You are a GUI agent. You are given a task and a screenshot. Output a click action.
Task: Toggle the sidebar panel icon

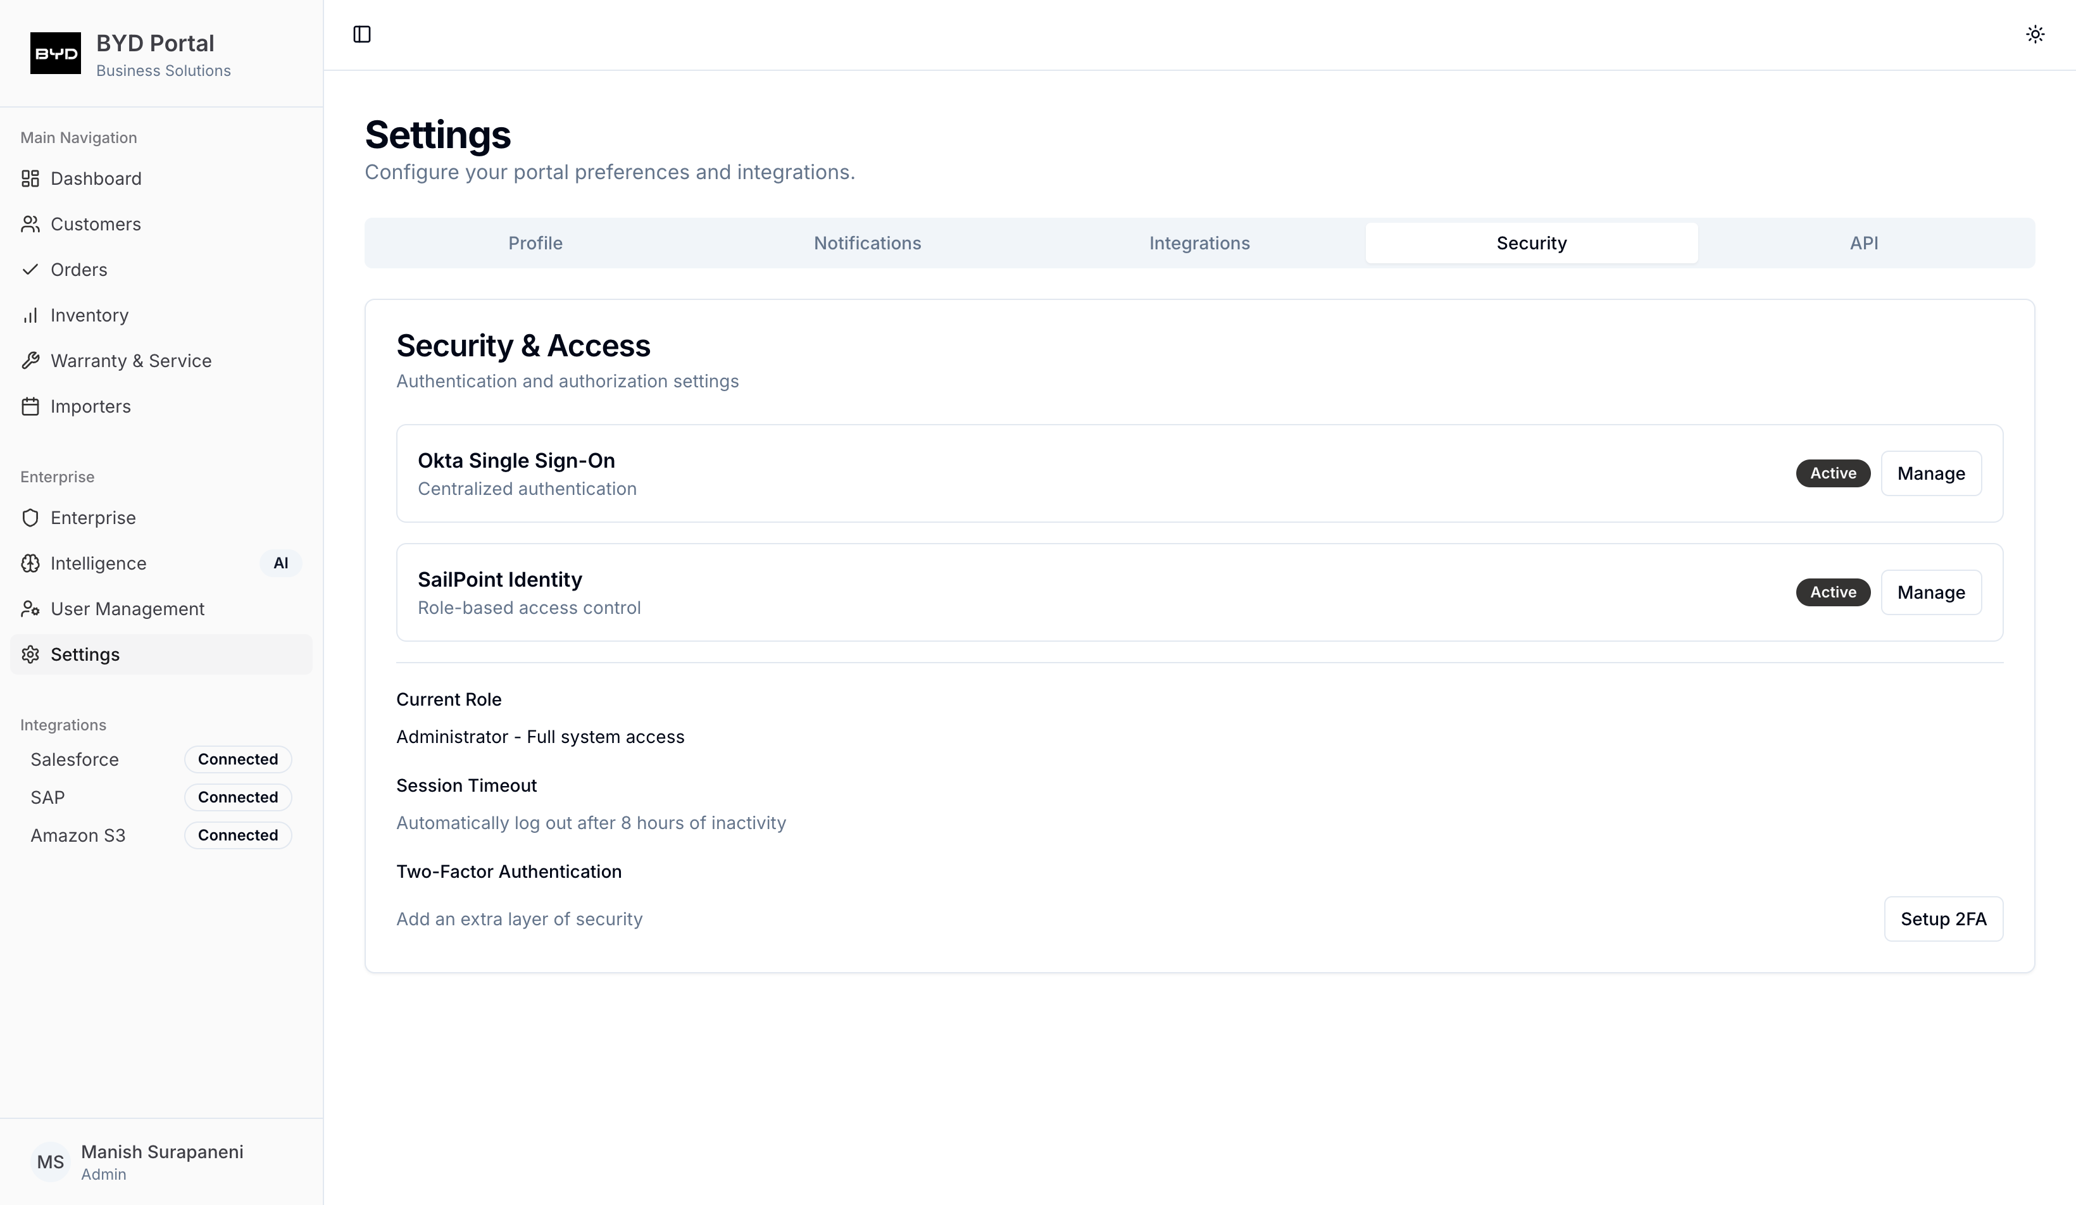click(x=361, y=35)
